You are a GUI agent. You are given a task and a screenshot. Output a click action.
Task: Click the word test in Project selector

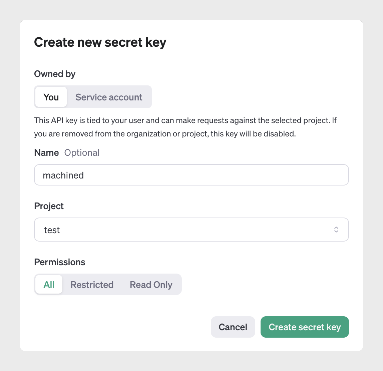(52, 230)
